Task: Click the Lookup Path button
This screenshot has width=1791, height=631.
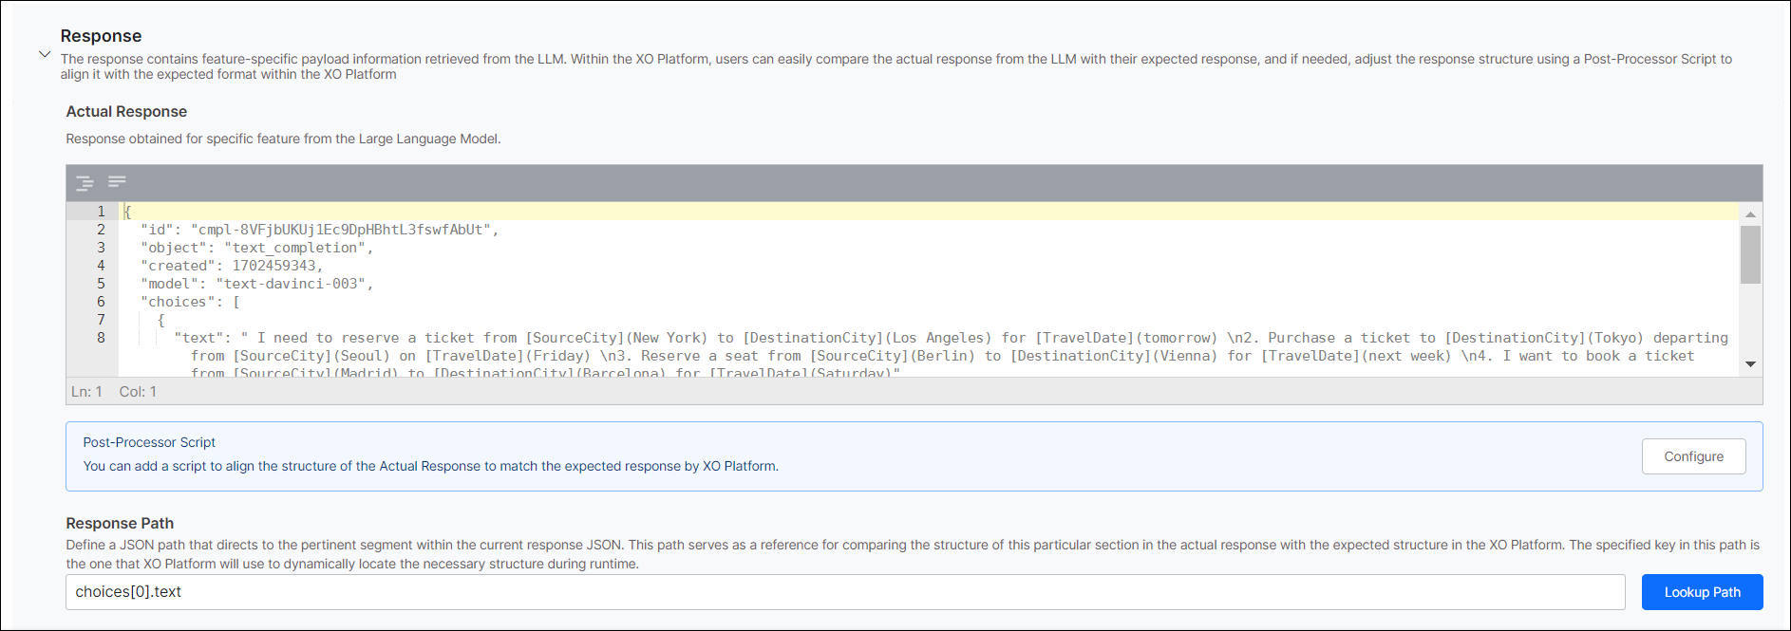Action: (x=1702, y=592)
